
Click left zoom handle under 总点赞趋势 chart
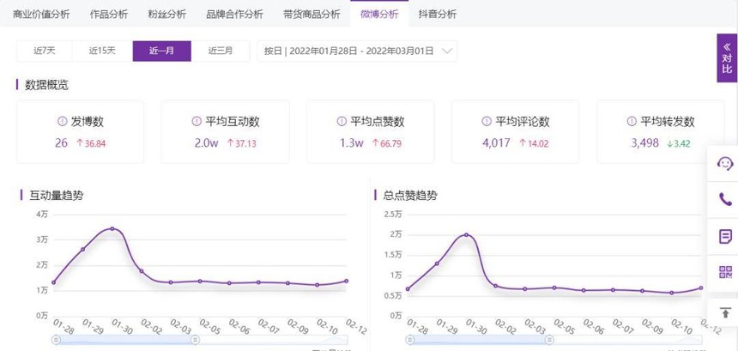pos(410,340)
